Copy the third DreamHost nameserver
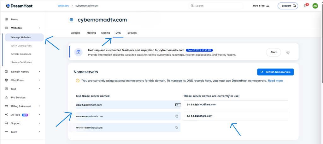 click(177, 128)
